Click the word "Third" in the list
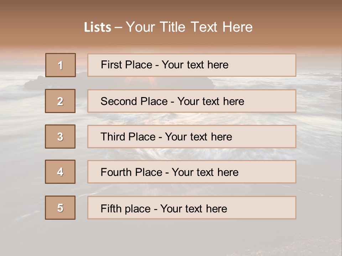Image resolution: width=342 pixels, height=256 pixels. click(x=113, y=137)
